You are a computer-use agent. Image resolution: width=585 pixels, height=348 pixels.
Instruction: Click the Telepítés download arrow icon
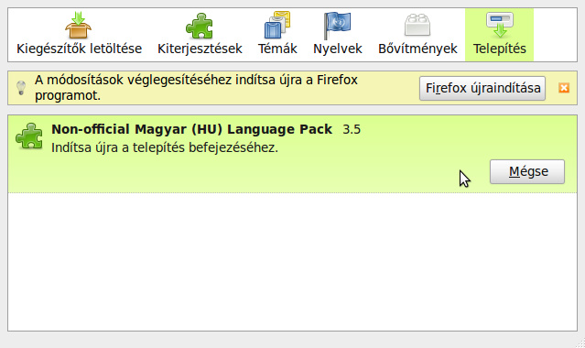coord(500,25)
